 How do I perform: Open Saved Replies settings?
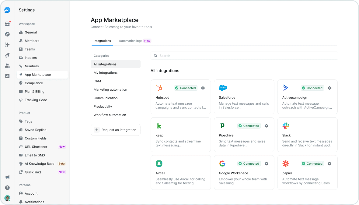(x=42, y=130)
